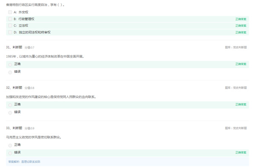
Task: Click 正确答案 label in question 32
Action: (241, 104)
